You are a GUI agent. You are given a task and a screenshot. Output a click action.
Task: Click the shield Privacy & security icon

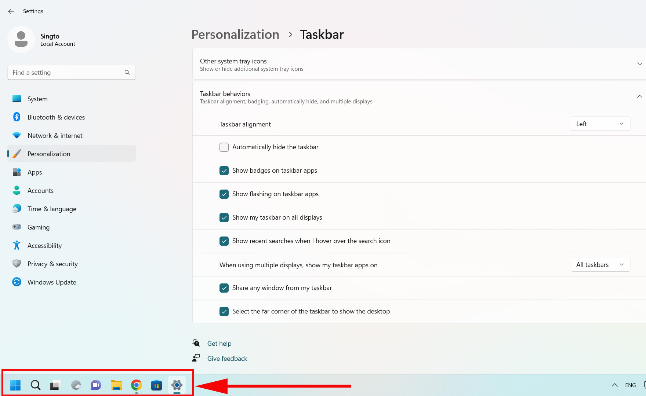pyautogui.click(x=17, y=264)
